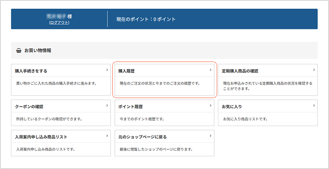Click chevron arrow on ポイント履歴 card
The width and height of the screenshot is (329, 169).
[x=211, y=106]
